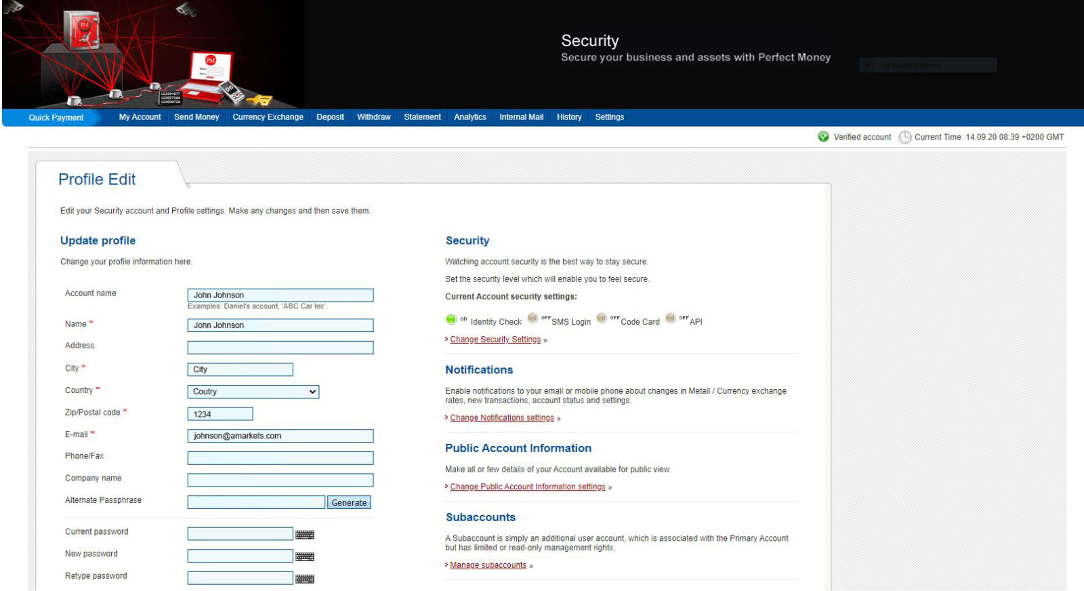Image resolution: width=1084 pixels, height=591 pixels.
Task: Click virtual keyboard icon beside Current password
Action: click(x=304, y=535)
